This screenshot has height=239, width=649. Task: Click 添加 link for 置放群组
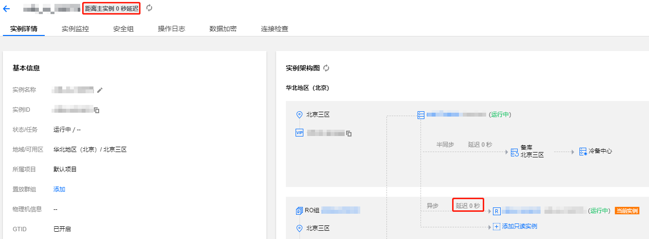(x=59, y=189)
